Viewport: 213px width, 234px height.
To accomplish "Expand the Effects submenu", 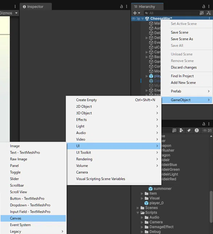I will click(x=114, y=120).
